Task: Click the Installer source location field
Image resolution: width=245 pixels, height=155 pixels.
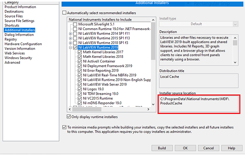Action: [199, 104]
